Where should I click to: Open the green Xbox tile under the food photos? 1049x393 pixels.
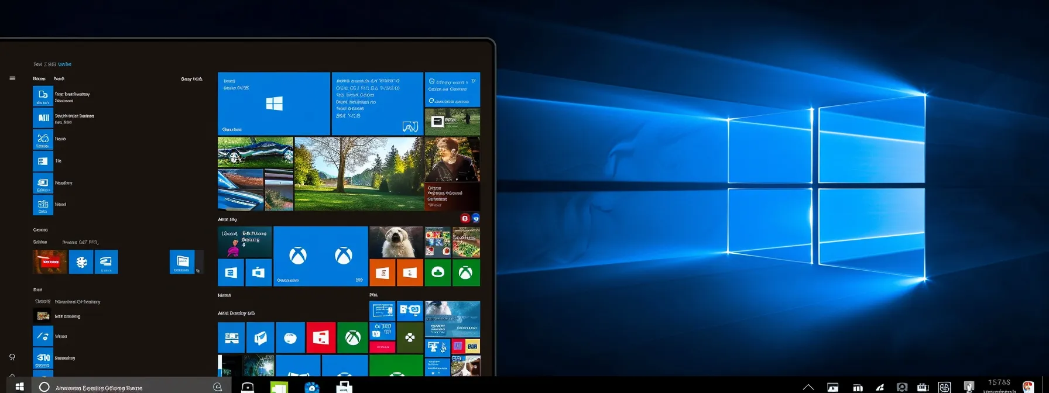pyautogui.click(x=466, y=273)
